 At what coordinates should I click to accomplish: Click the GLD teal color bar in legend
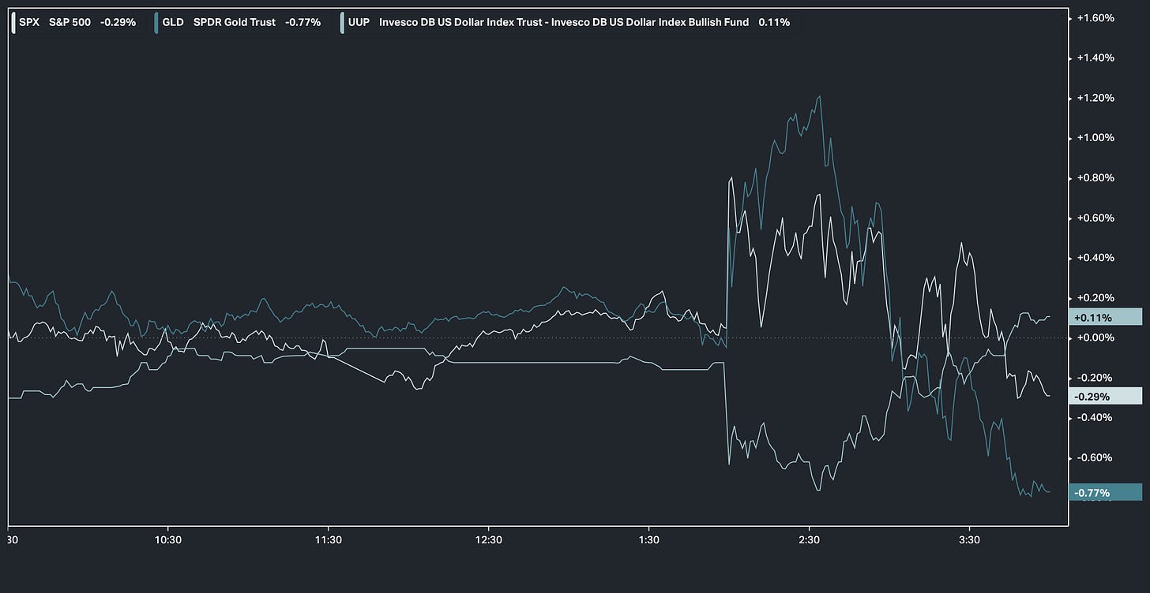(x=157, y=22)
